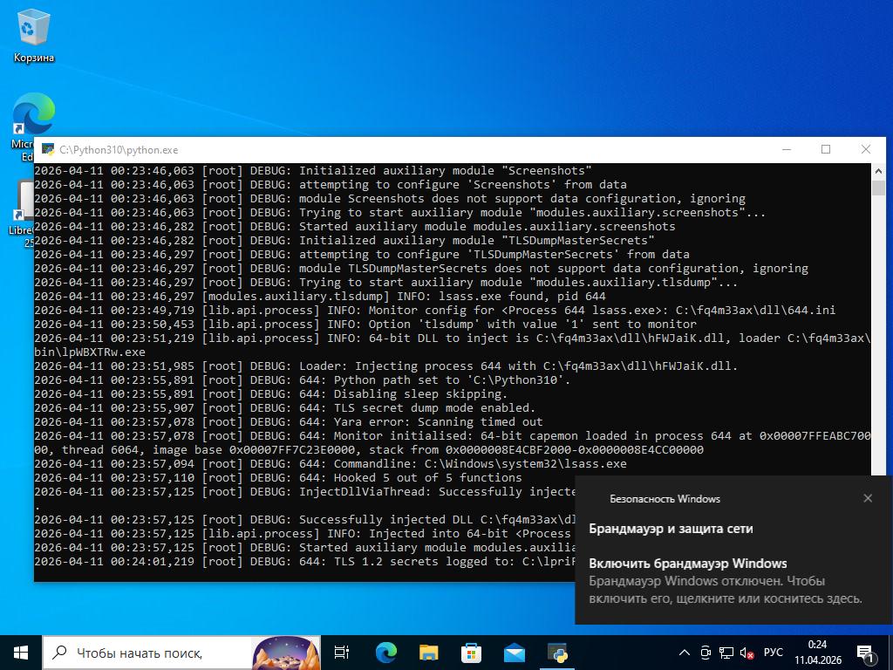Launch Microsoft Edge from the taskbar
This screenshot has height=670, width=893.
coord(385,652)
